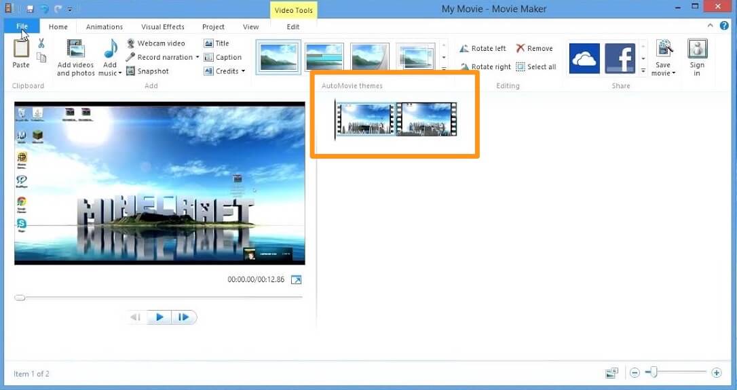The image size is (737, 390).
Task: Expand the Save movie dropdown
Action: 674,73
